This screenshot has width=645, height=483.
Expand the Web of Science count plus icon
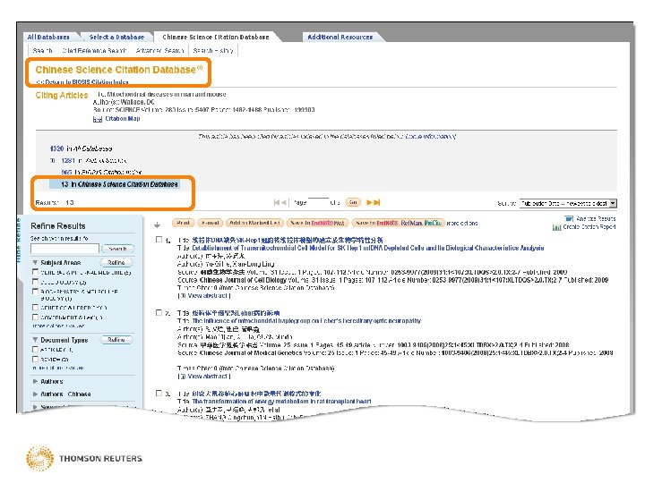[x=53, y=160]
